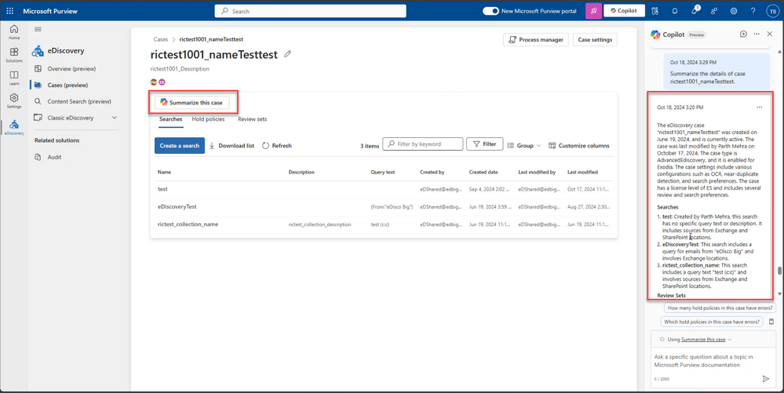This screenshot has width=784, height=393.
Task: Open Solutions in left rail
Action: pyautogui.click(x=14, y=55)
